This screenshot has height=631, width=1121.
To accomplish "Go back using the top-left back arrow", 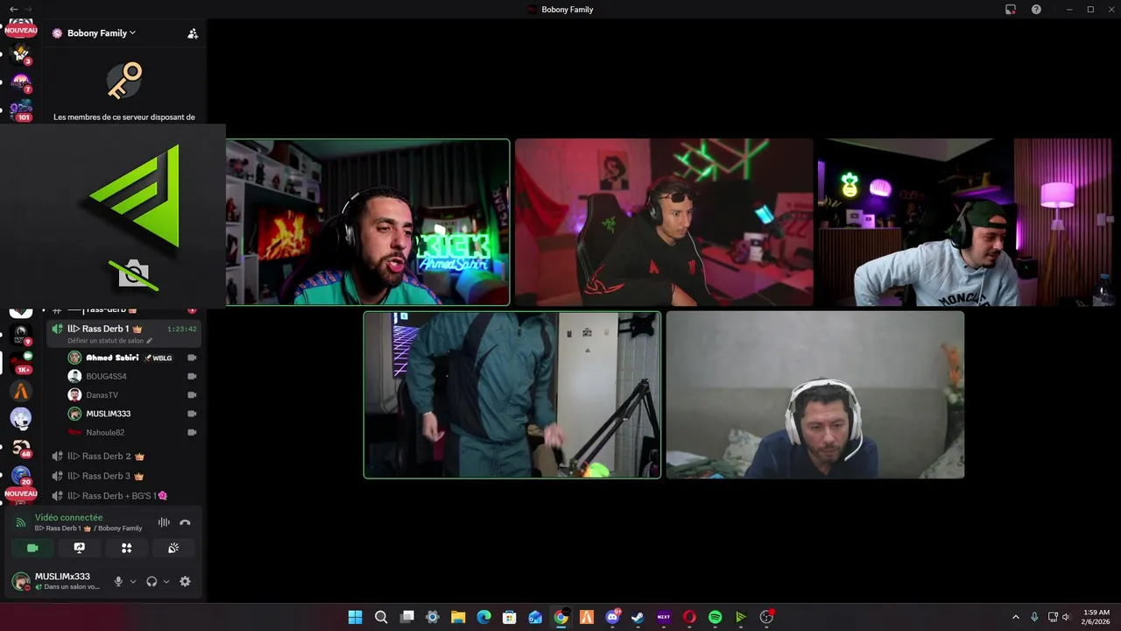I will click(x=13, y=9).
